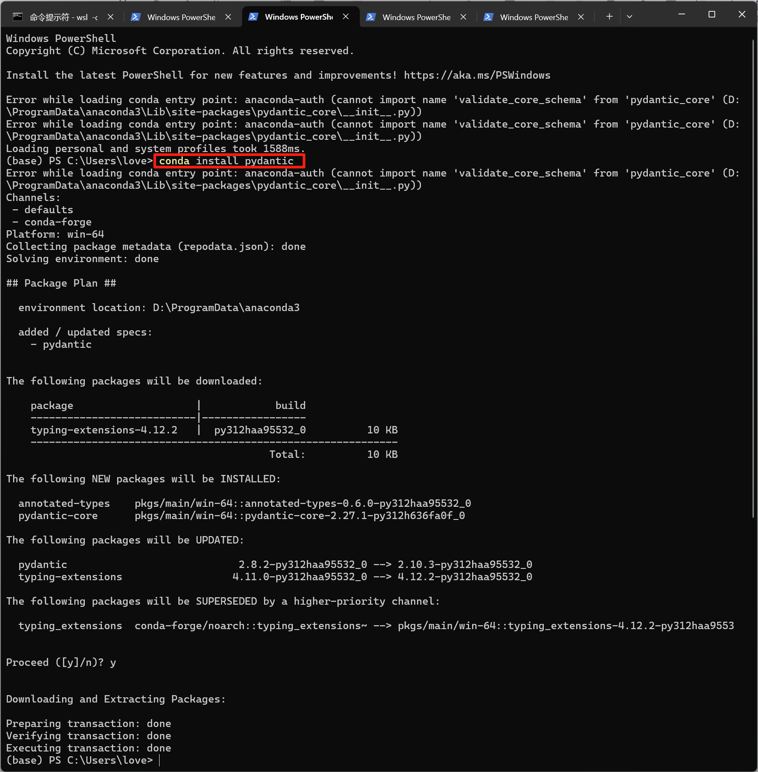Click the PowerShell icon on the fourth tab
This screenshot has width=758, height=772.
point(371,17)
